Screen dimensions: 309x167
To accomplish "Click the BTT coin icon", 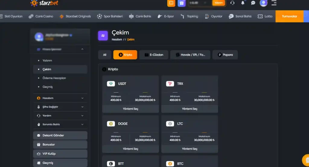I will pos(111,164).
